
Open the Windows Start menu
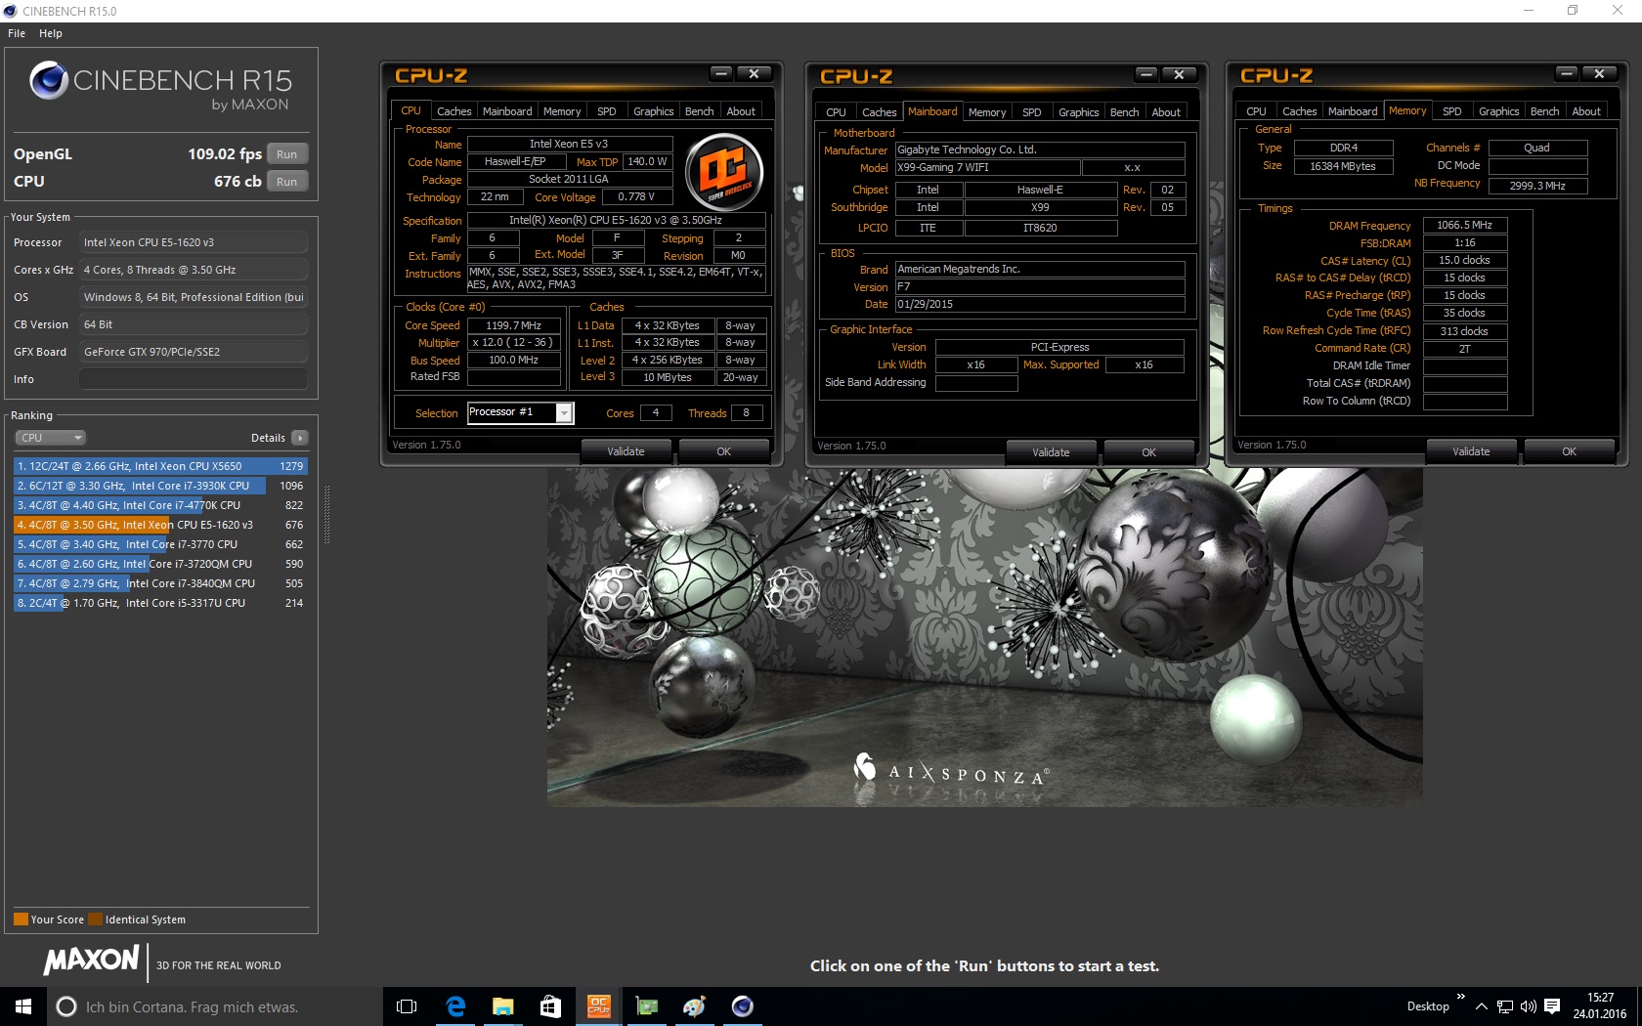[23, 1005]
